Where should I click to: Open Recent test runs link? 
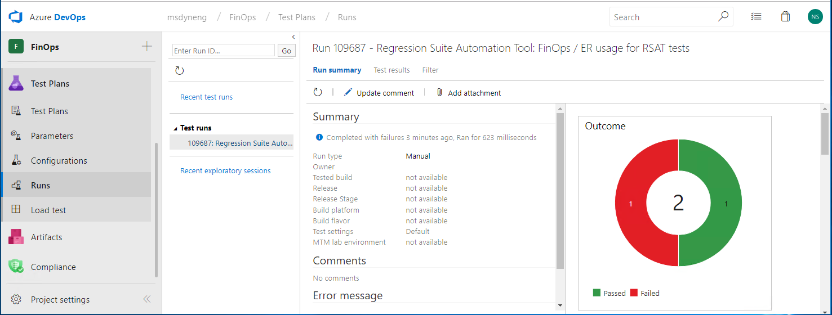[206, 97]
